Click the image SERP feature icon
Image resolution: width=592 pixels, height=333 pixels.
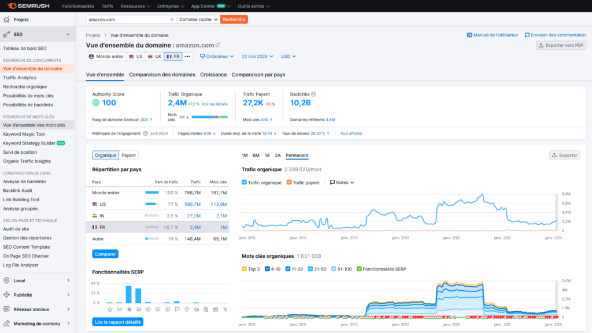point(139,309)
